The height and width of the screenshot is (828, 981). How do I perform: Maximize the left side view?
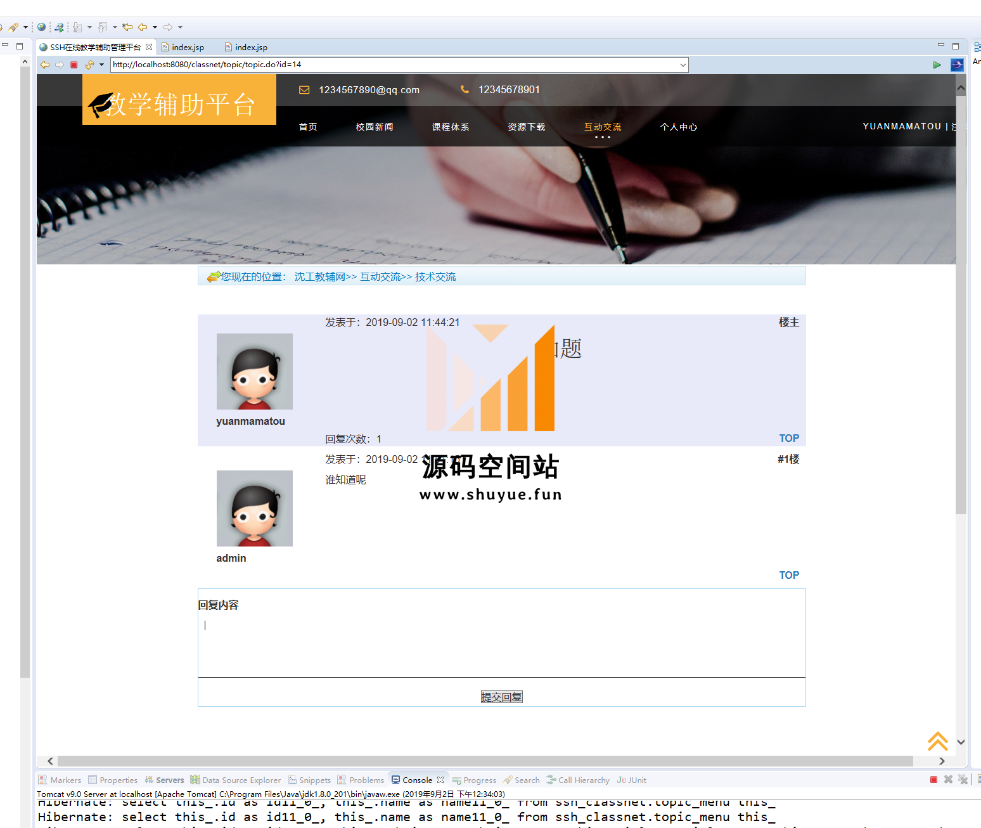click(x=20, y=46)
